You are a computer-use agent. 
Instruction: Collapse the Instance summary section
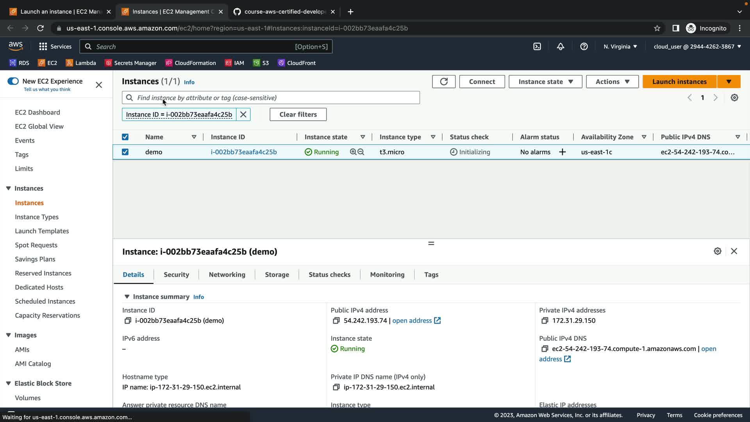coord(127,297)
